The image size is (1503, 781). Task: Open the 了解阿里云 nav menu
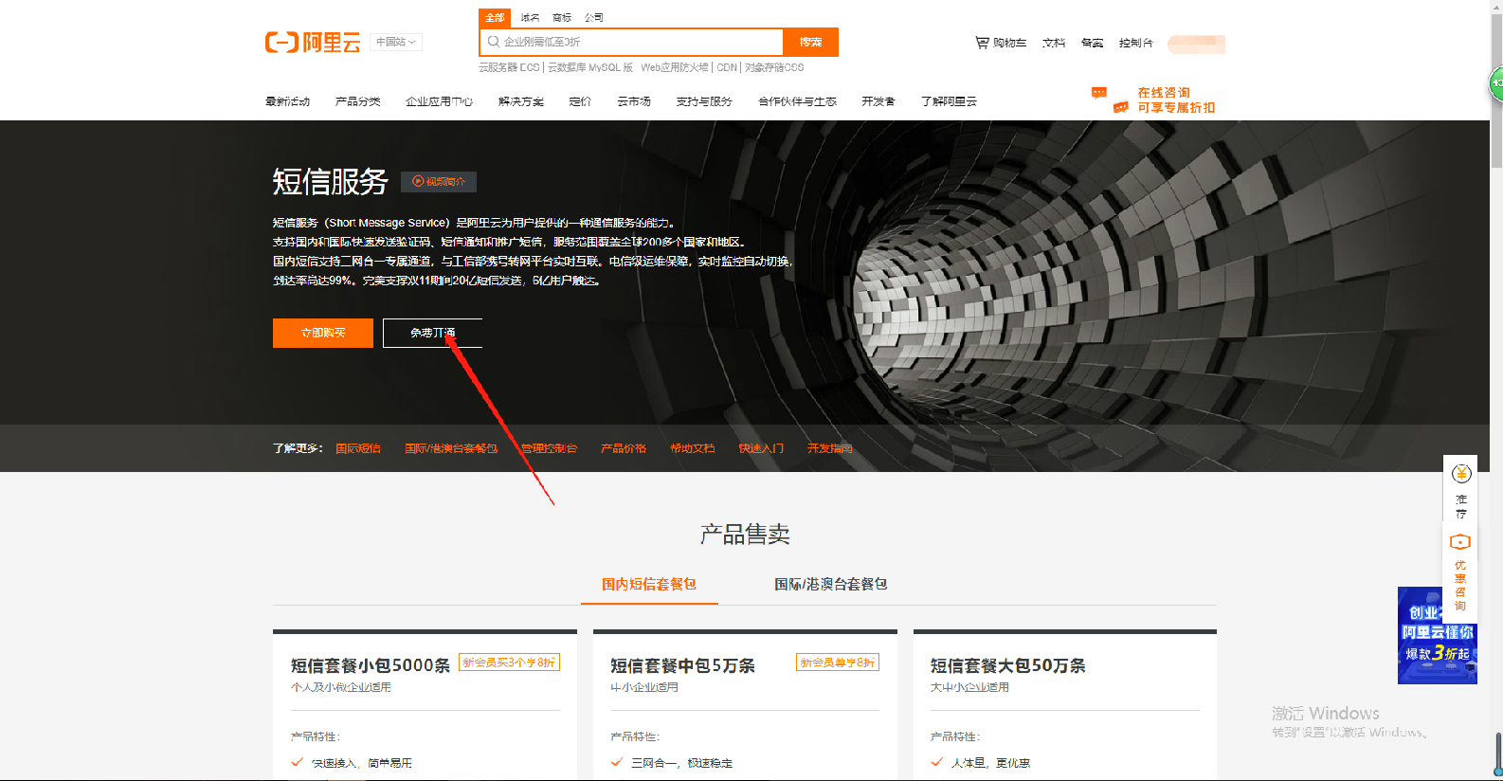949,101
